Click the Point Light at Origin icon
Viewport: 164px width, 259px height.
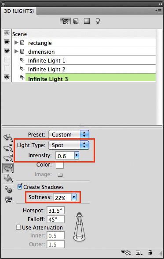(x=8, y=189)
